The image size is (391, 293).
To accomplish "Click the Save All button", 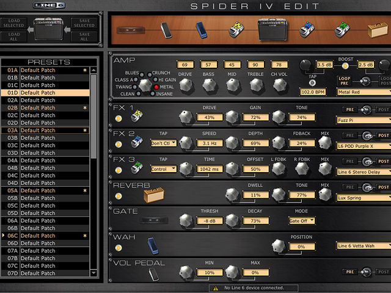I will 84,37.
